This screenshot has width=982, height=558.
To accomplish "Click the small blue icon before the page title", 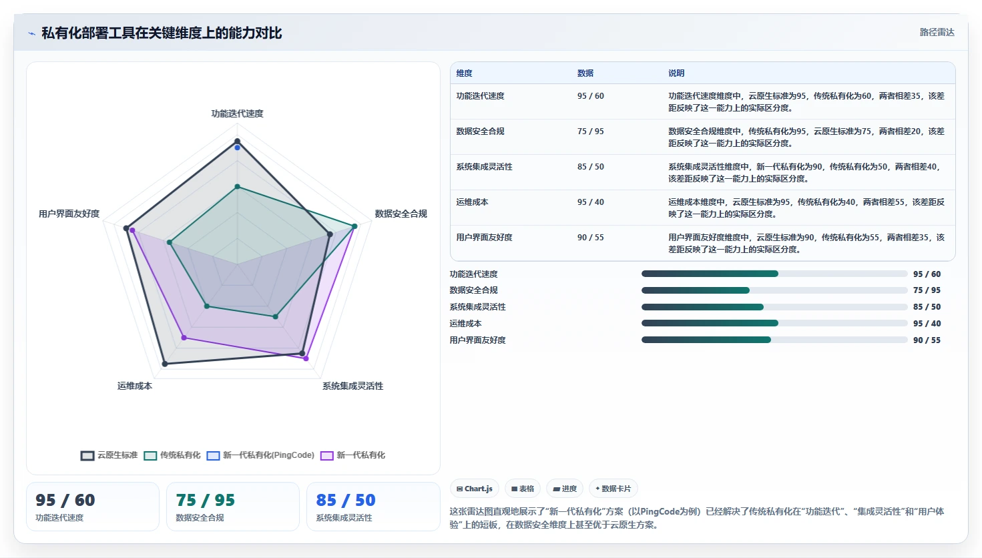I will click(31, 33).
